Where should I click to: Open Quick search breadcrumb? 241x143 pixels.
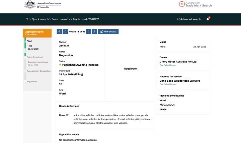[x=40, y=19]
